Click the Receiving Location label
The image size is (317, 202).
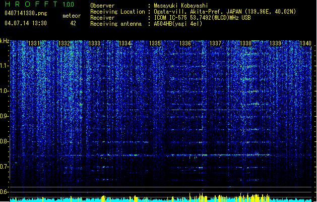117,12
